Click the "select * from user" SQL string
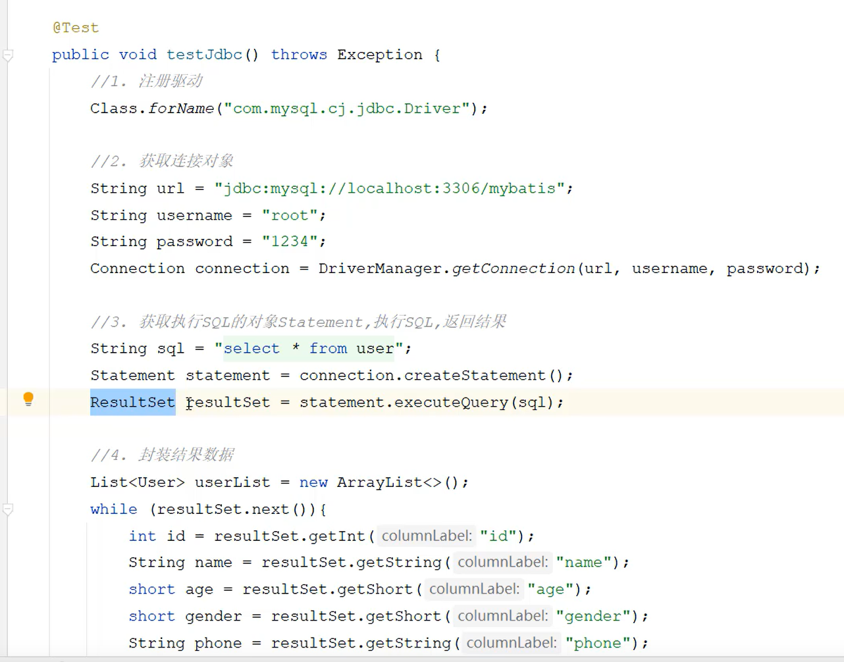 [309, 348]
